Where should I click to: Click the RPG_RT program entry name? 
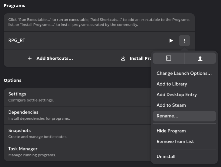17,41
